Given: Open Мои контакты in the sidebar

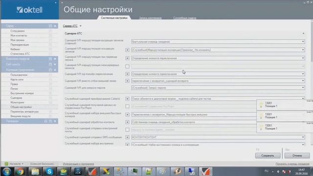Looking at the screenshot, I should click(19, 35).
